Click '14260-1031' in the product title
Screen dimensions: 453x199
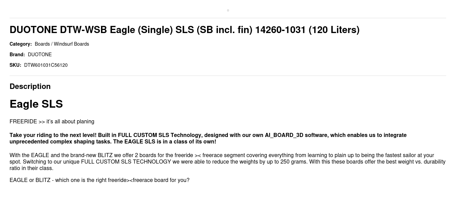(x=280, y=30)
